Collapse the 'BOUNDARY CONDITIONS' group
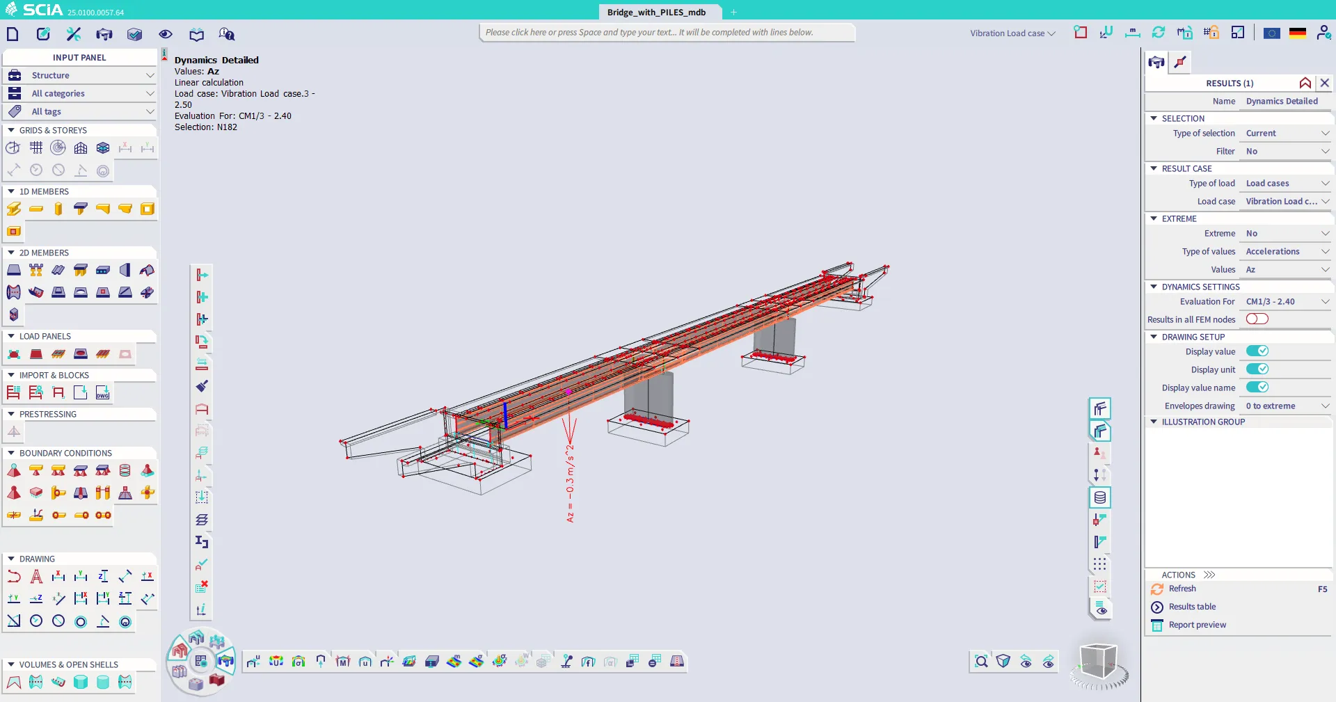The width and height of the screenshot is (1336, 702). point(11,453)
